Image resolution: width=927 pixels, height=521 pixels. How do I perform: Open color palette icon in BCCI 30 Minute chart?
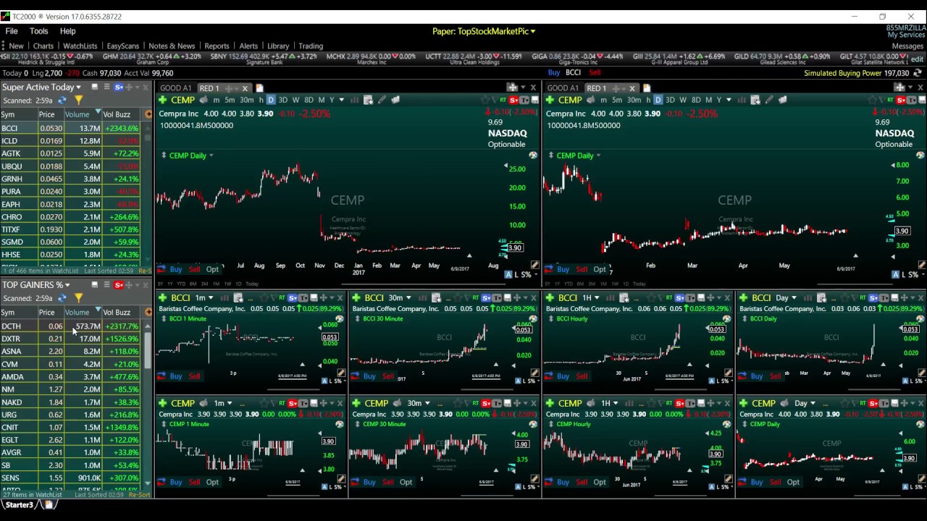point(533,318)
